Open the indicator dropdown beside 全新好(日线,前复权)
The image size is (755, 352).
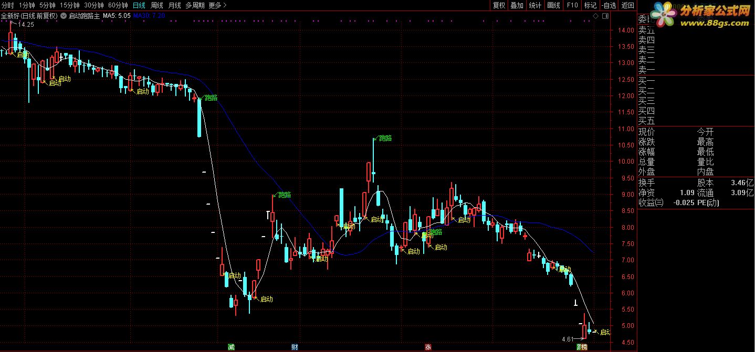coord(64,16)
